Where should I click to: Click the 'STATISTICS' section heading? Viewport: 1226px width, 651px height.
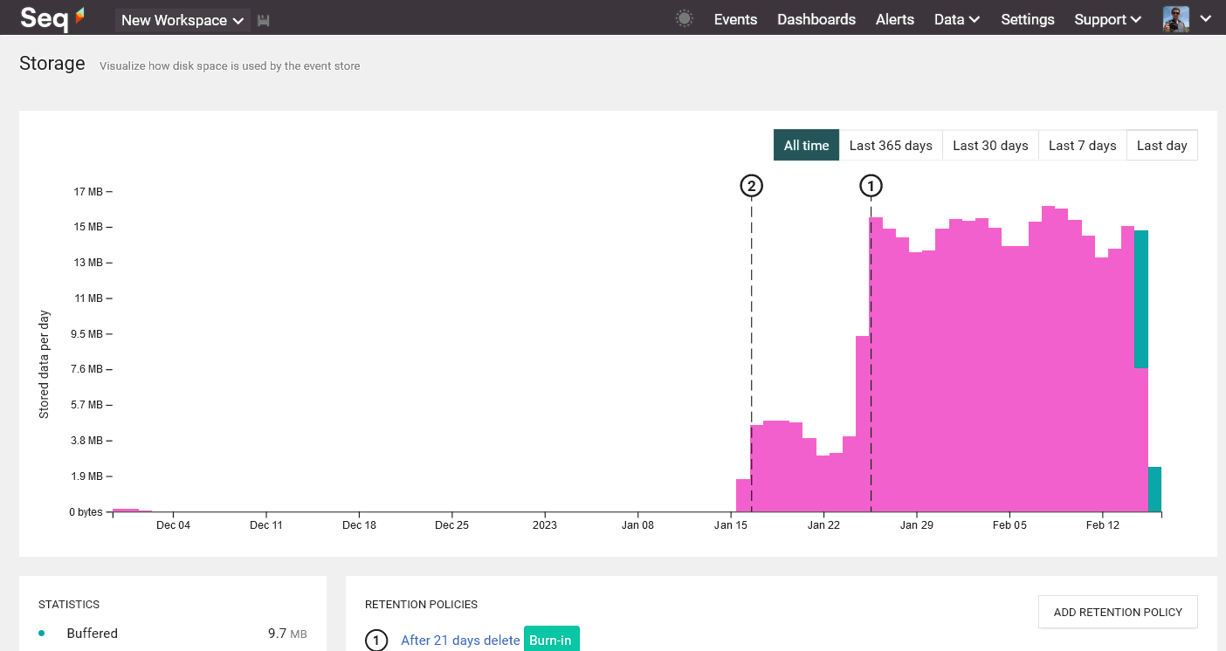[x=69, y=605]
